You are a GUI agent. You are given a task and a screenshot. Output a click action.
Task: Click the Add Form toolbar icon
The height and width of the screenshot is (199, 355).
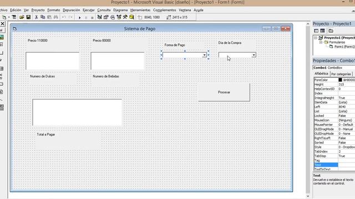14,17
